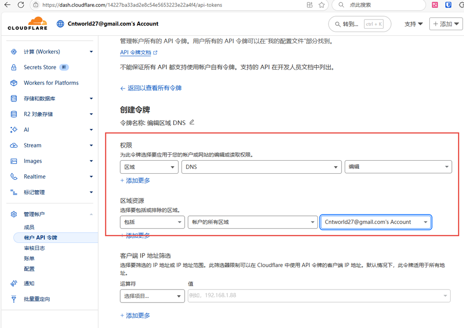Select 配置 in sidebar

coord(29,269)
